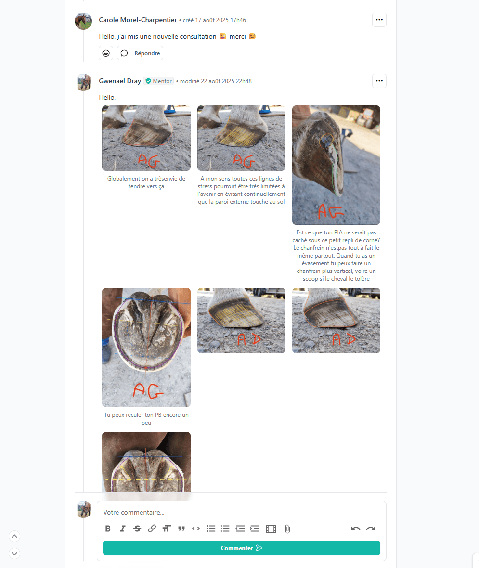Jump to next comment with down chevron
This screenshot has width=479, height=568.
pyautogui.click(x=14, y=553)
